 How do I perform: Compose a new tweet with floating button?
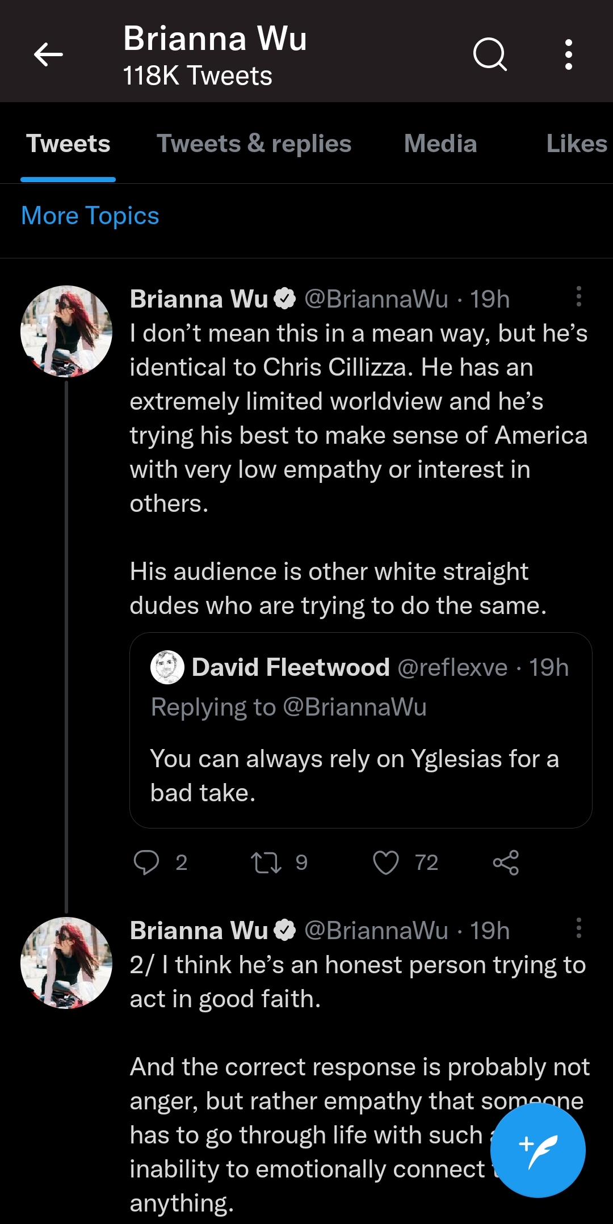tap(538, 1150)
